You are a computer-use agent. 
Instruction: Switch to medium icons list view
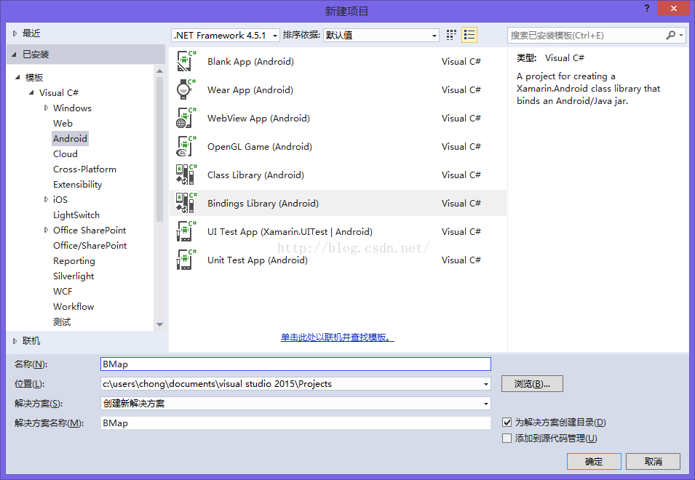[469, 35]
